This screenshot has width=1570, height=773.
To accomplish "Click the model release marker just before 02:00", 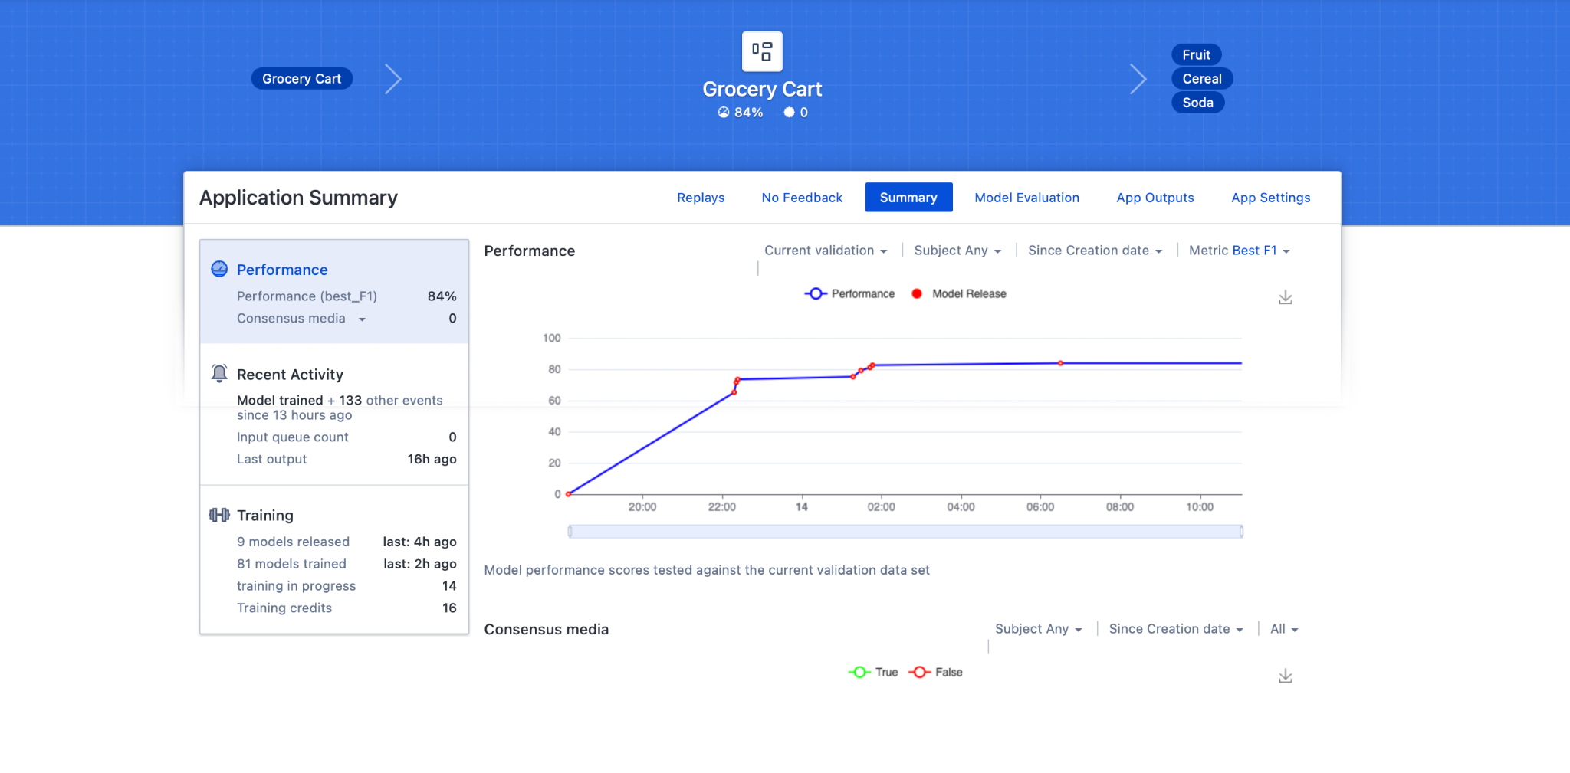I will click(x=872, y=365).
